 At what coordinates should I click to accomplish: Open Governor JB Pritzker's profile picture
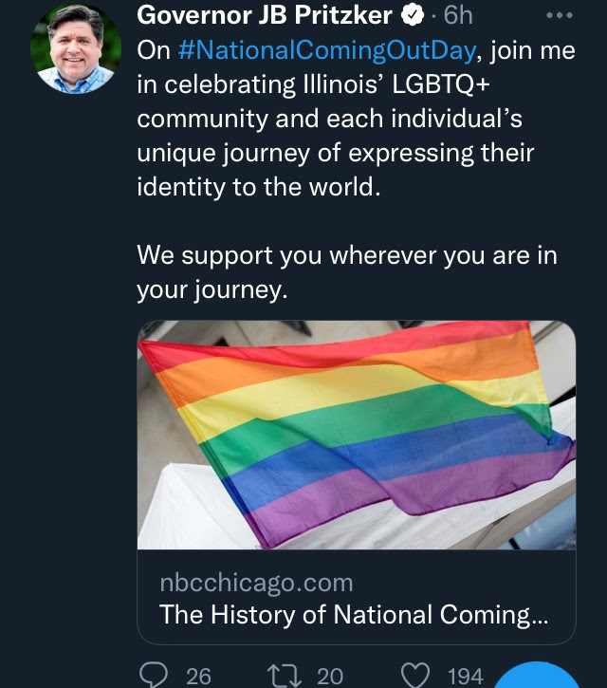tap(76, 49)
